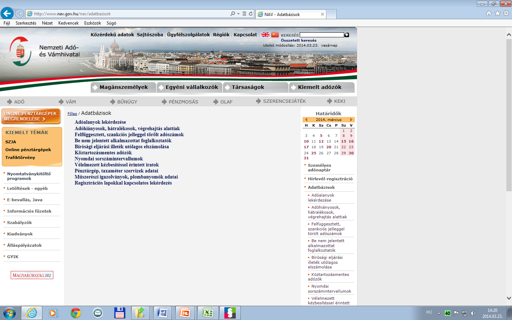Select the Társaságok tab
512x320 pixels.
[x=256, y=87]
